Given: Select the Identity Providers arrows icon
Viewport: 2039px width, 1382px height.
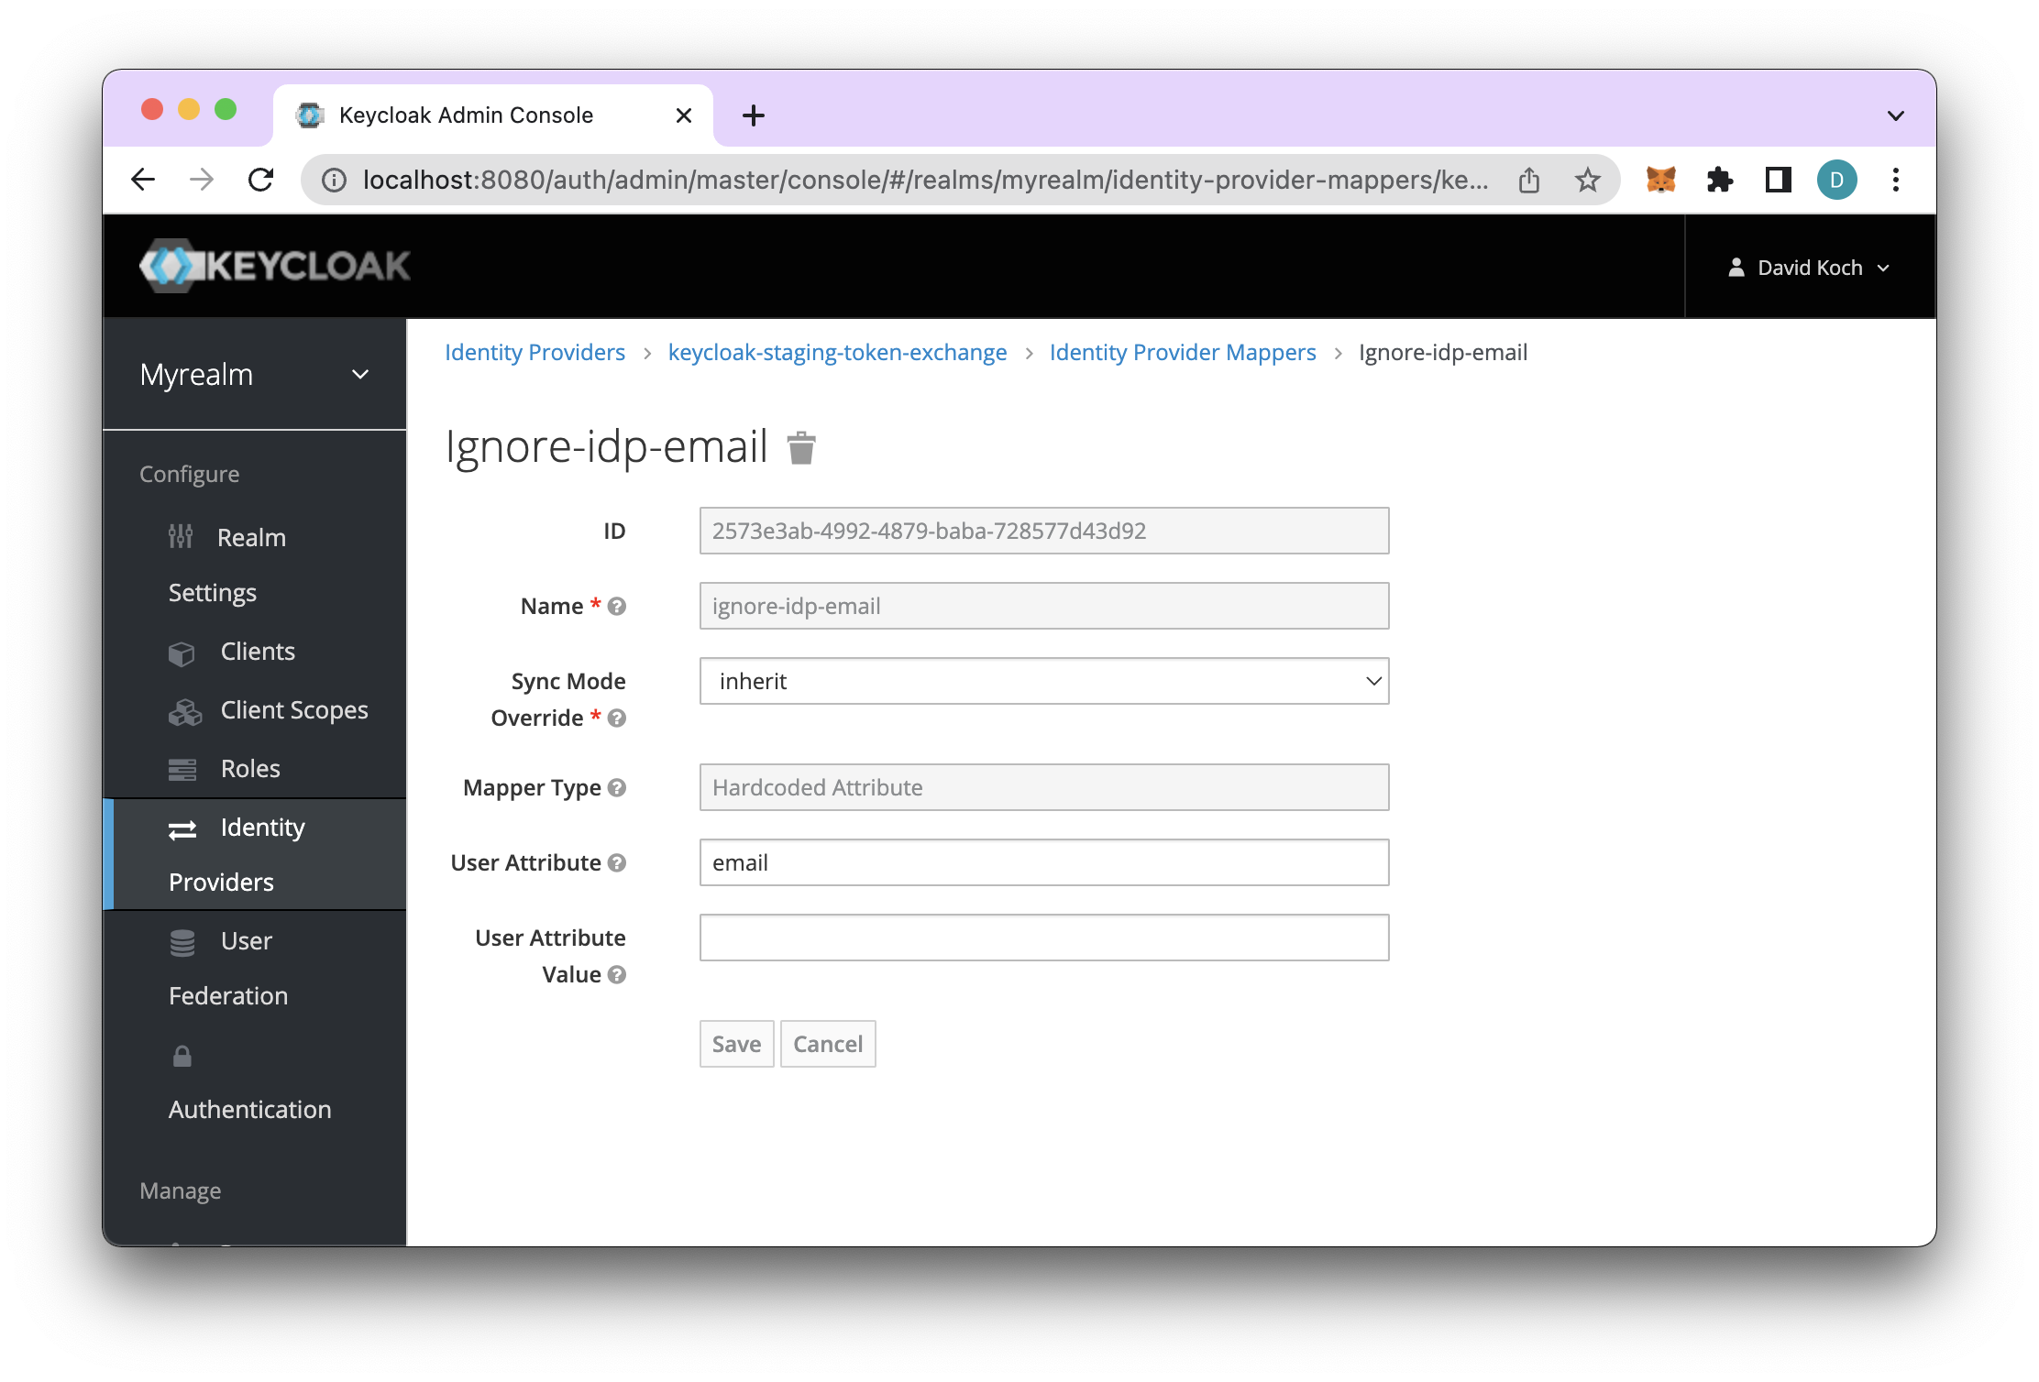Looking at the screenshot, I should [184, 828].
